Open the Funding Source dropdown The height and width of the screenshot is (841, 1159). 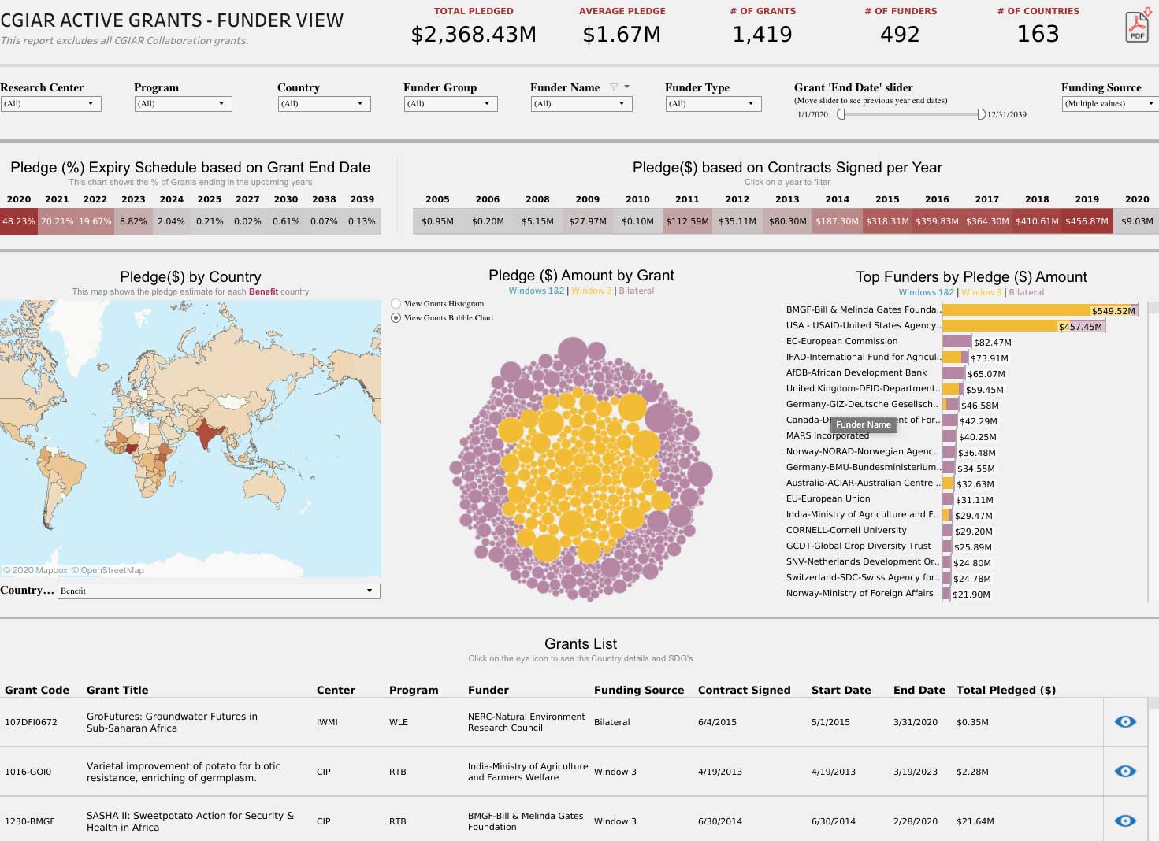point(1108,103)
